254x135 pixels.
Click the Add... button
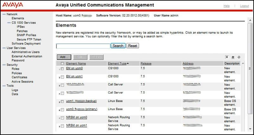point(64,57)
